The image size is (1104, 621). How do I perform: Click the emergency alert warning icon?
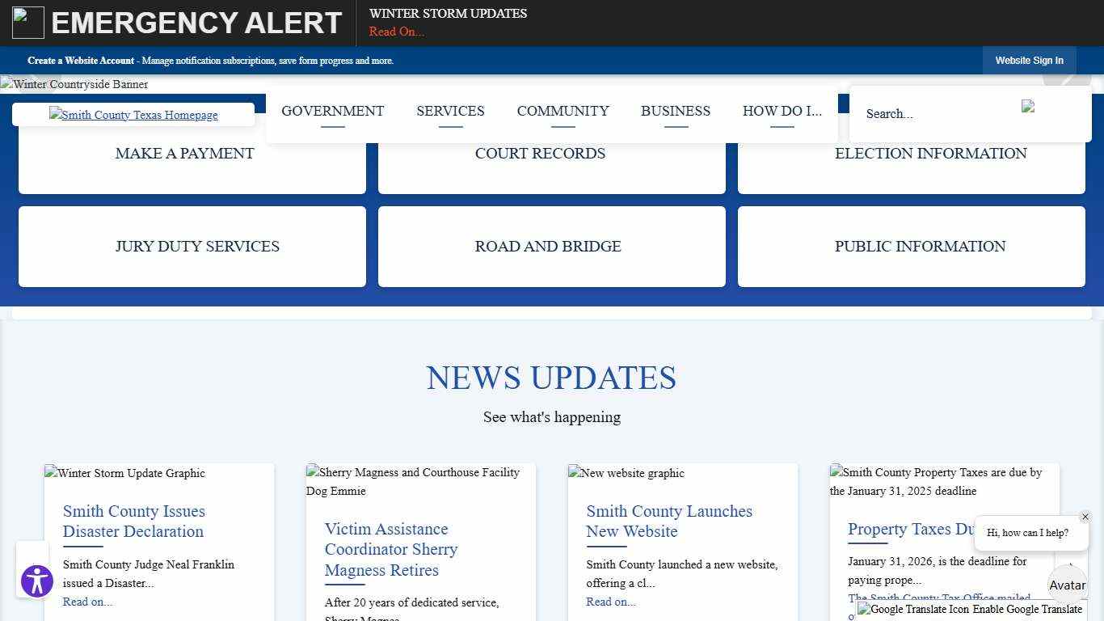(x=27, y=22)
